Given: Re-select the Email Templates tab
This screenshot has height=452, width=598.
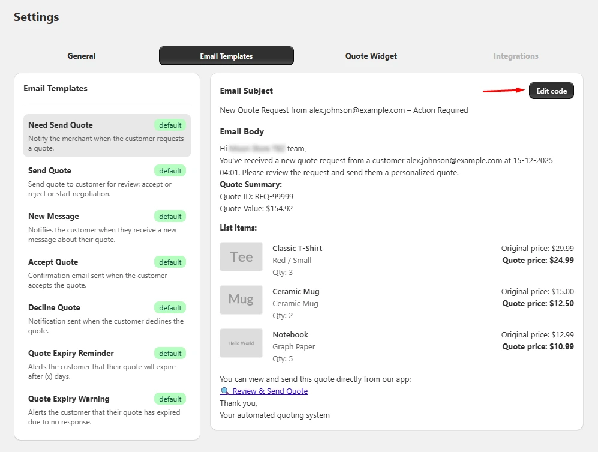Looking at the screenshot, I should 226,55.
